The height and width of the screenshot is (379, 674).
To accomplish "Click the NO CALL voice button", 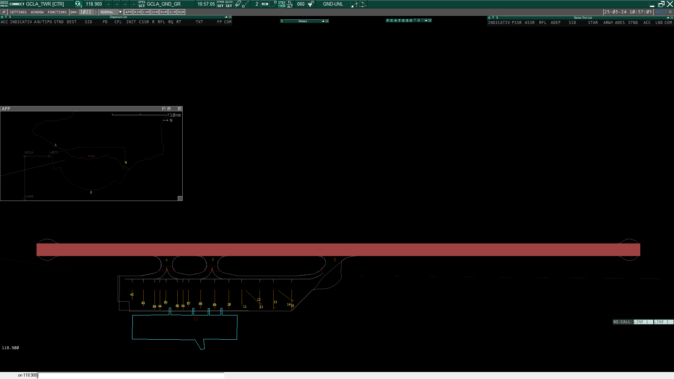I will tap(622, 322).
